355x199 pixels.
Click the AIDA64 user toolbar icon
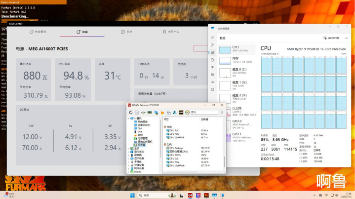175,112
